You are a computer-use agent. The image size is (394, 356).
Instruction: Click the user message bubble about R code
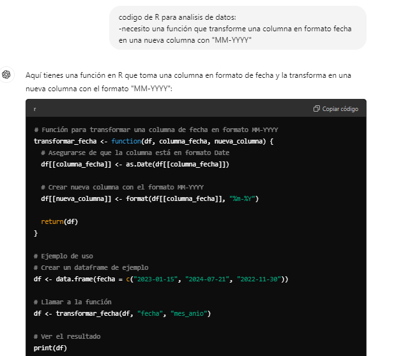point(238,28)
